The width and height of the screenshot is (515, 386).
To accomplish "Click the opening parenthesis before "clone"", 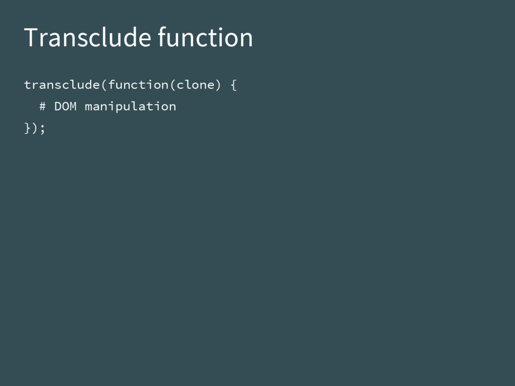I will click(x=173, y=85).
